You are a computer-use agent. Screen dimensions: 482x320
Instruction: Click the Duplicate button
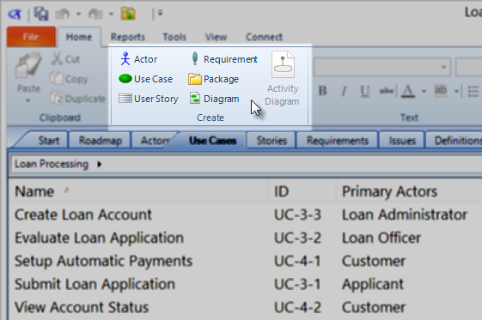click(78, 99)
